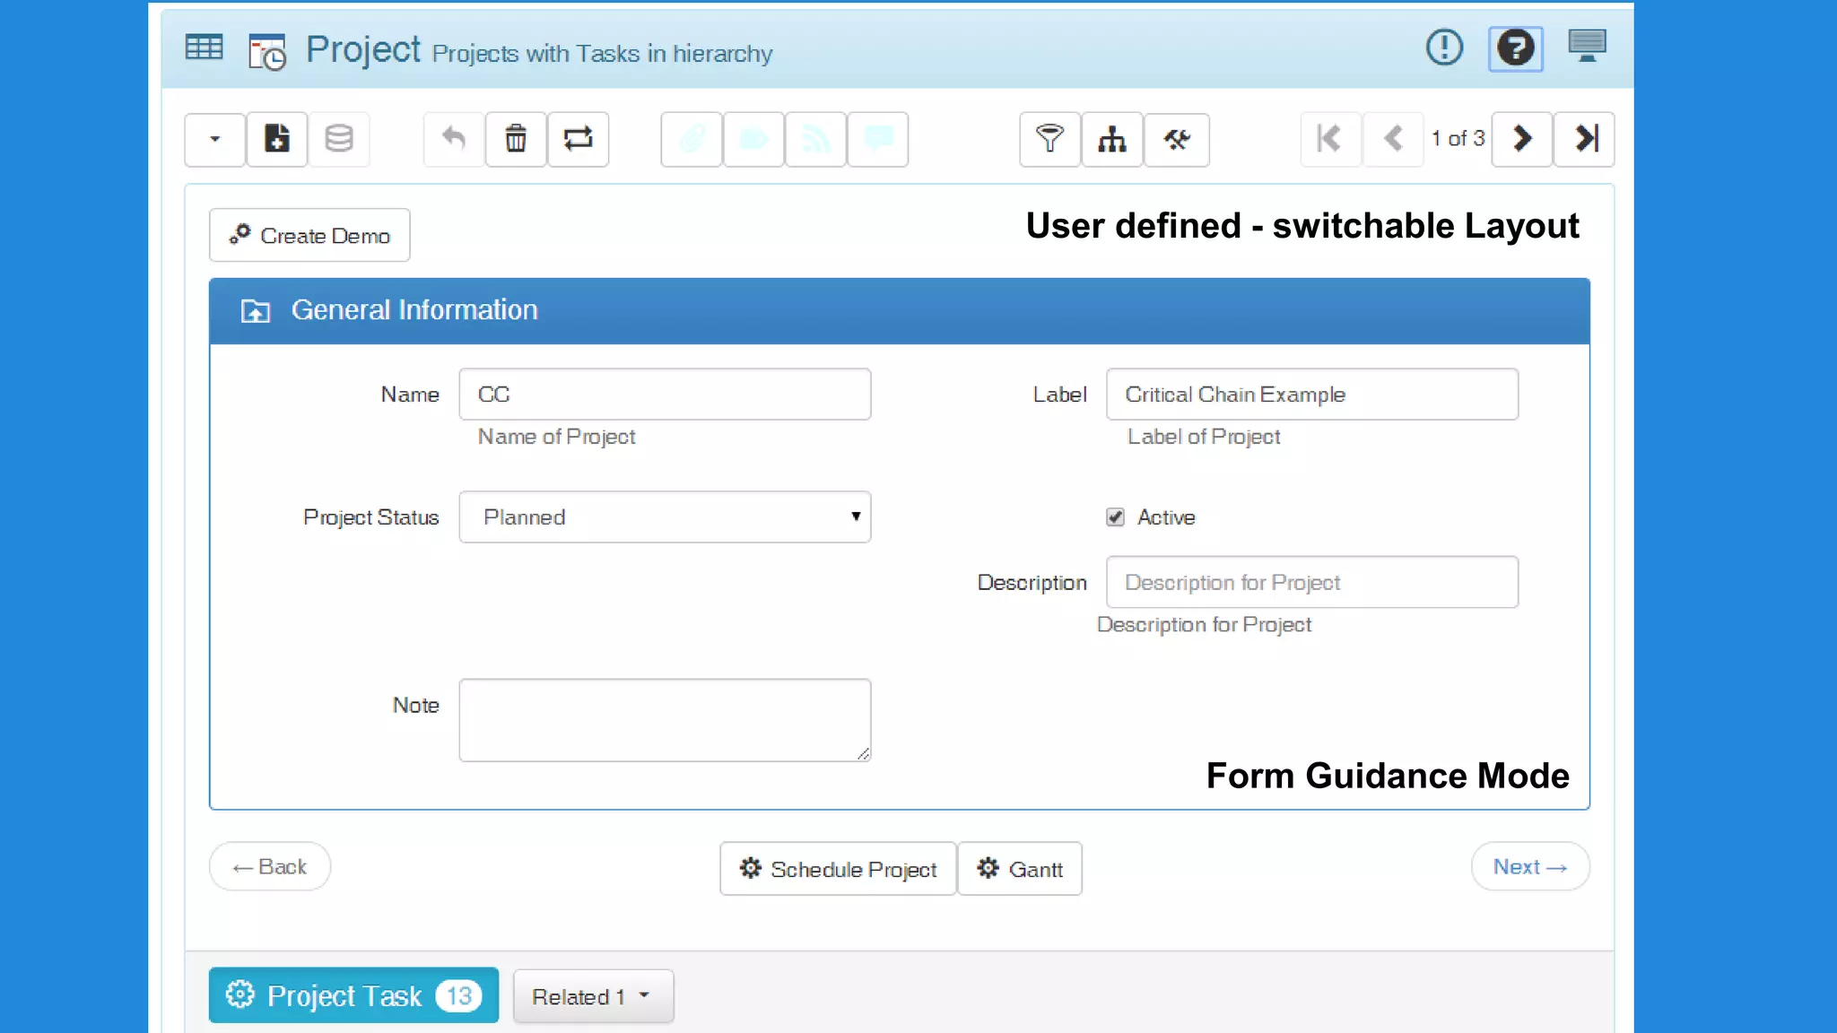Click the filter funnel icon
This screenshot has width=1837, height=1033.
pyautogui.click(x=1049, y=139)
